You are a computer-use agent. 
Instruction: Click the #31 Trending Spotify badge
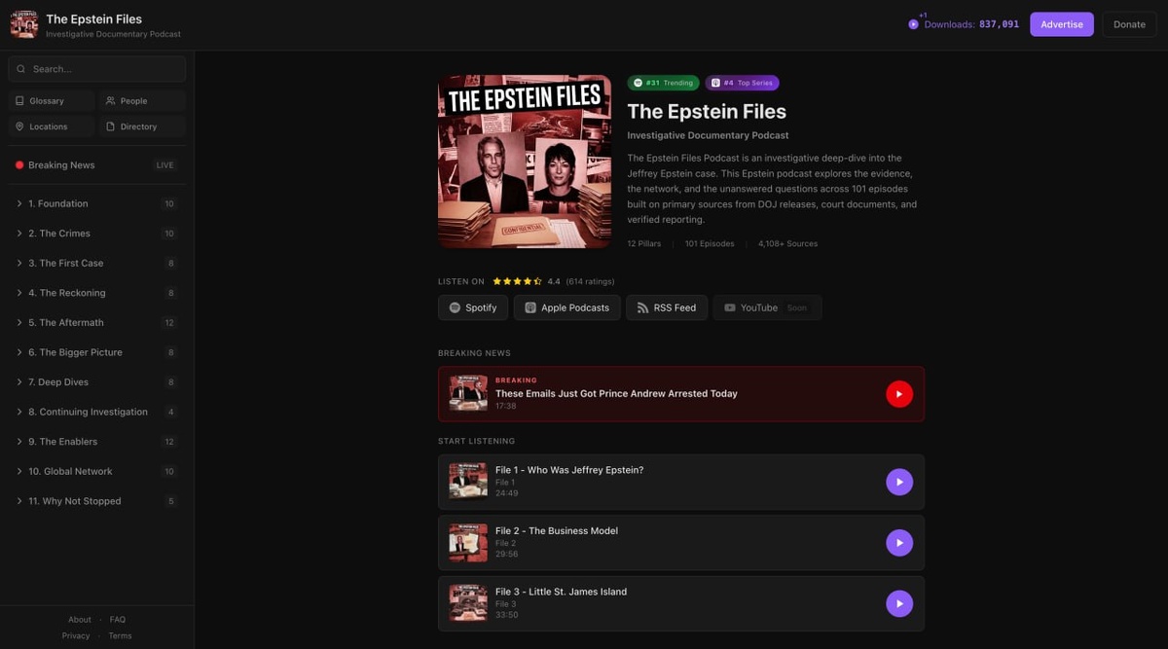pos(663,83)
